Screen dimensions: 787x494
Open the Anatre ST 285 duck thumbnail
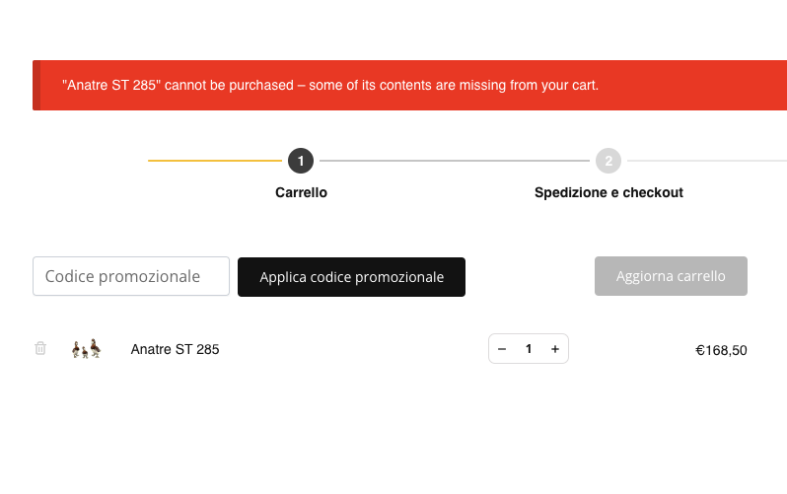pos(87,348)
